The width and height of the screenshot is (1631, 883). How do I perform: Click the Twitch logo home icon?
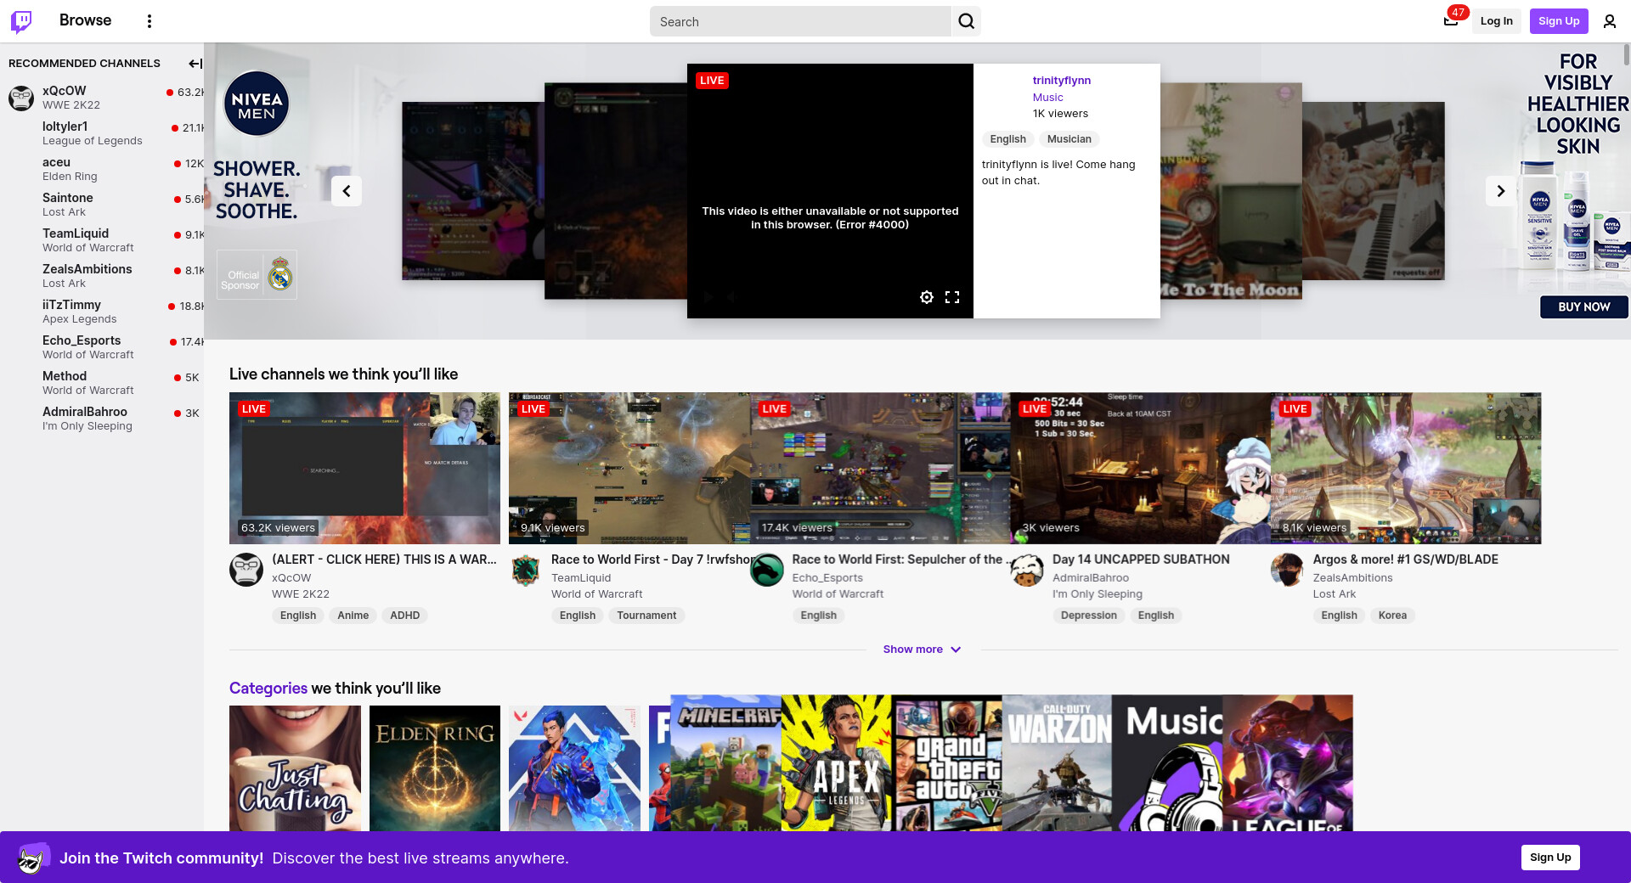tap(21, 21)
